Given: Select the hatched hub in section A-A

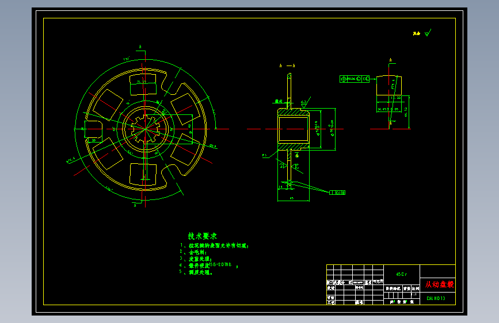Looking at the screenshot, I should (x=294, y=129).
